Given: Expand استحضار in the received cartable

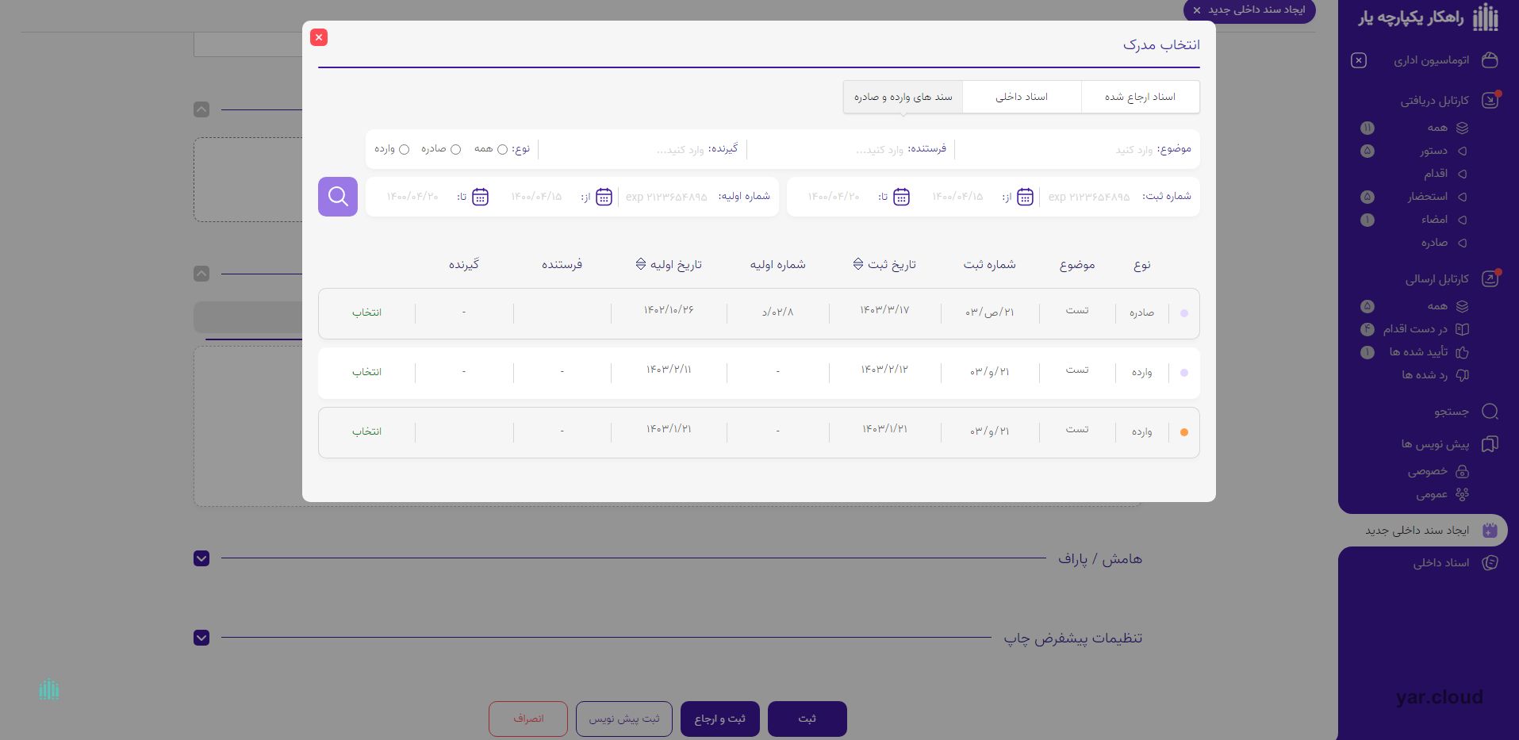Looking at the screenshot, I should coord(1462,197).
